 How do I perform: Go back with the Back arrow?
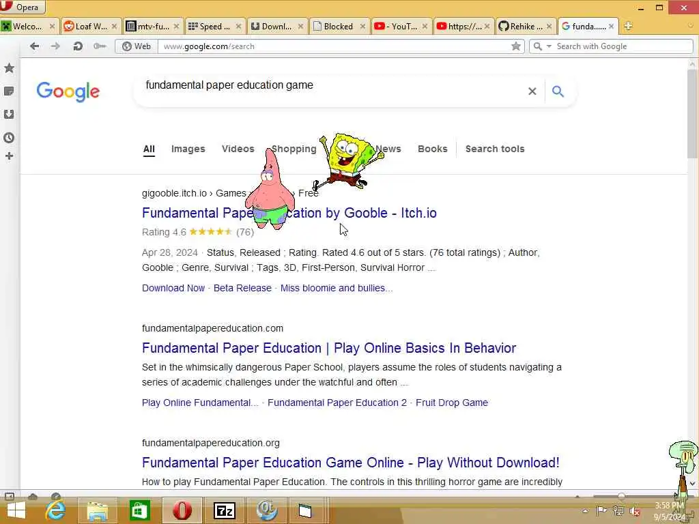point(34,46)
